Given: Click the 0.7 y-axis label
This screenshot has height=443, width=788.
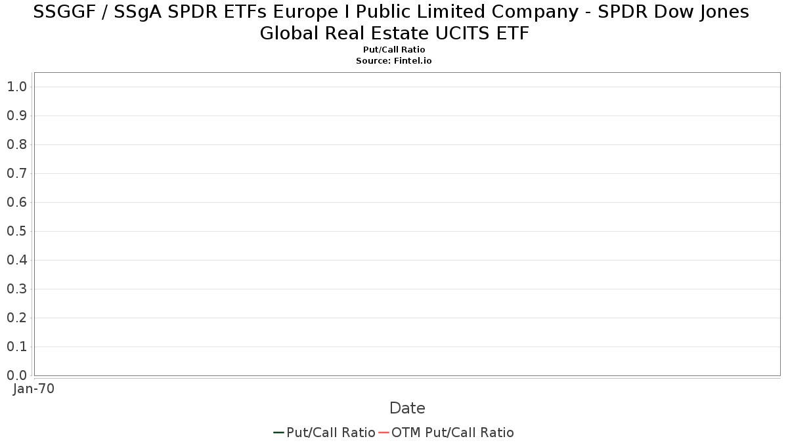Looking at the screenshot, I should click(16, 173).
